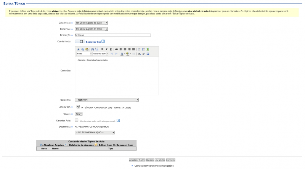Open the Visível Sim dropdown
The height and width of the screenshot is (169, 305).
[79, 114]
